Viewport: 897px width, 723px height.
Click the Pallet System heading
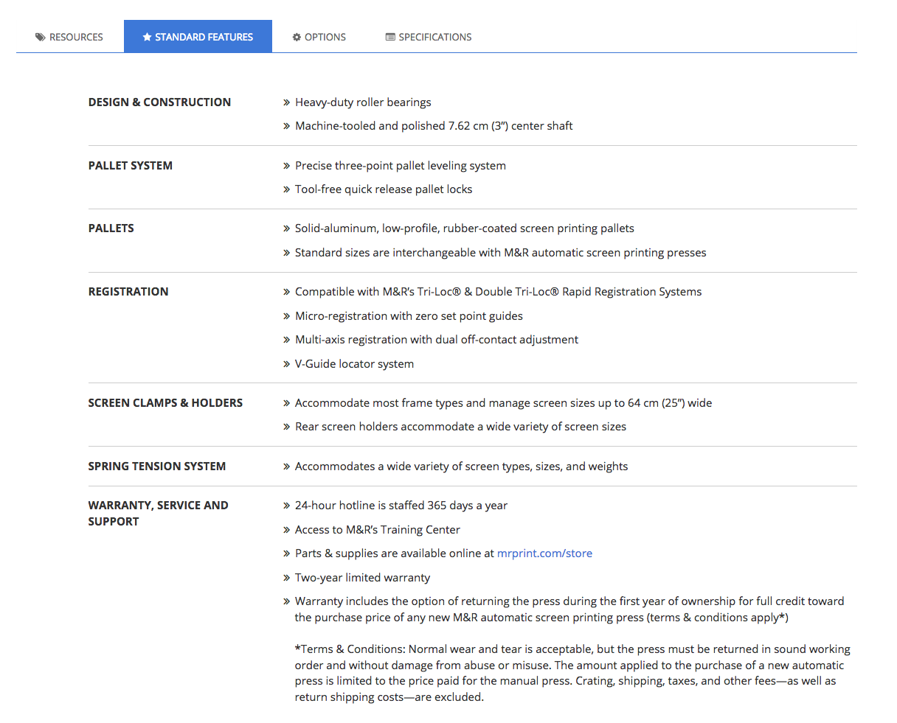pos(131,166)
